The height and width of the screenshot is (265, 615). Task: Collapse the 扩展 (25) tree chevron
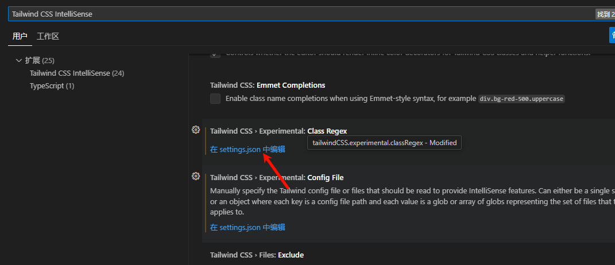pos(19,60)
